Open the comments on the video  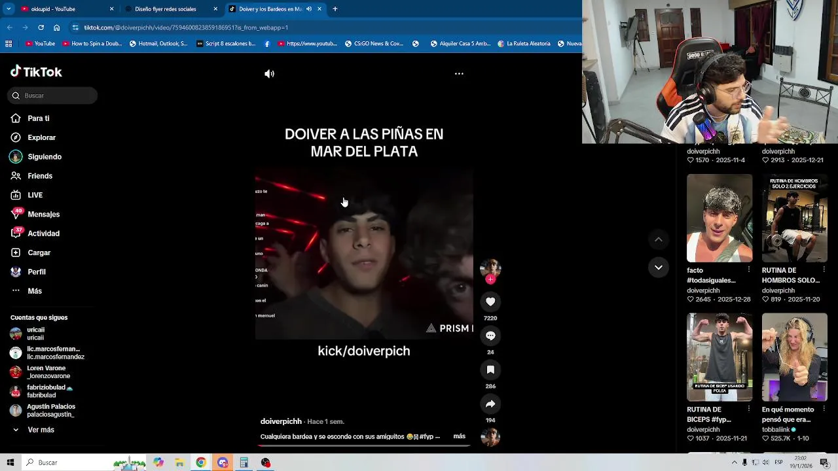point(490,336)
